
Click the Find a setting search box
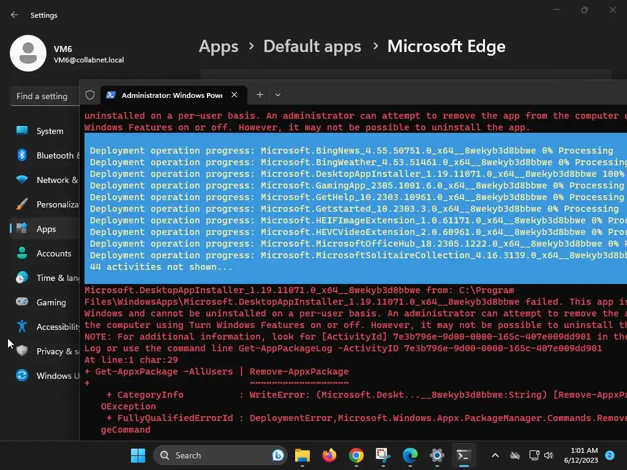tap(44, 96)
